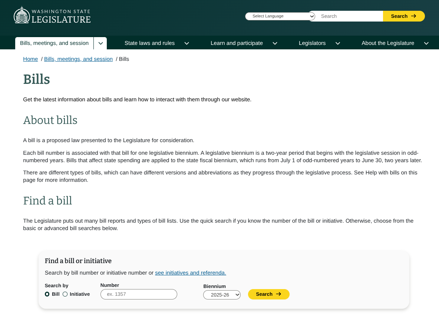Open Learn and participate menu
This screenshot has width=439, height=321.
click(x=237, y=43)
